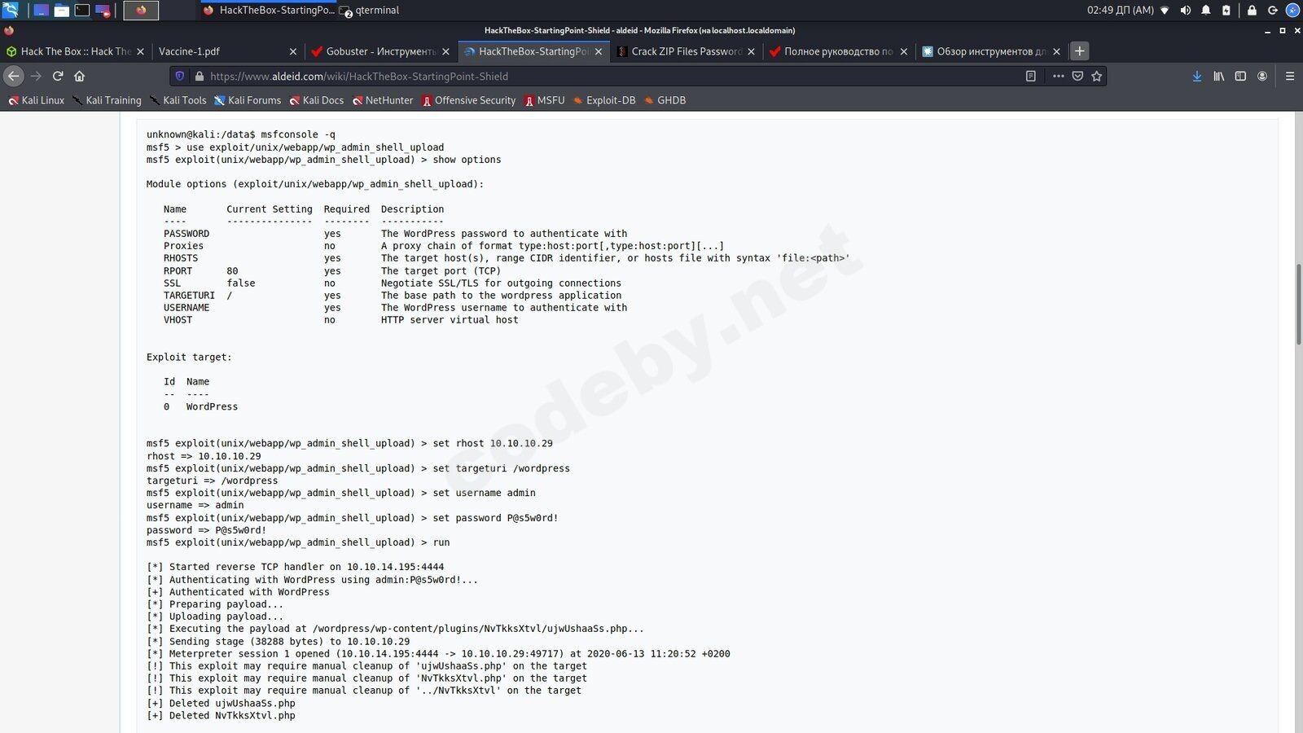Save this page to Pocket
The image size is (1303, 733).
[1077, 76]
